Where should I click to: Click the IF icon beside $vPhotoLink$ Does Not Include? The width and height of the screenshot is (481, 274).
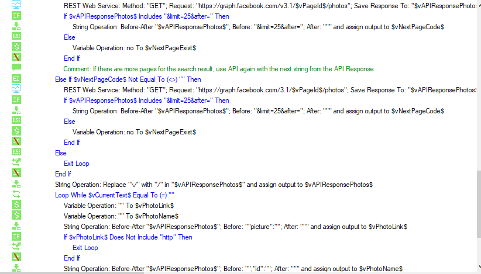(16, 237)
